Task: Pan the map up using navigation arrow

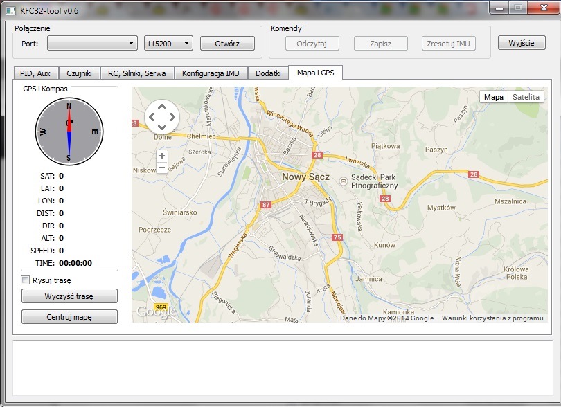Action: point(161,107)
